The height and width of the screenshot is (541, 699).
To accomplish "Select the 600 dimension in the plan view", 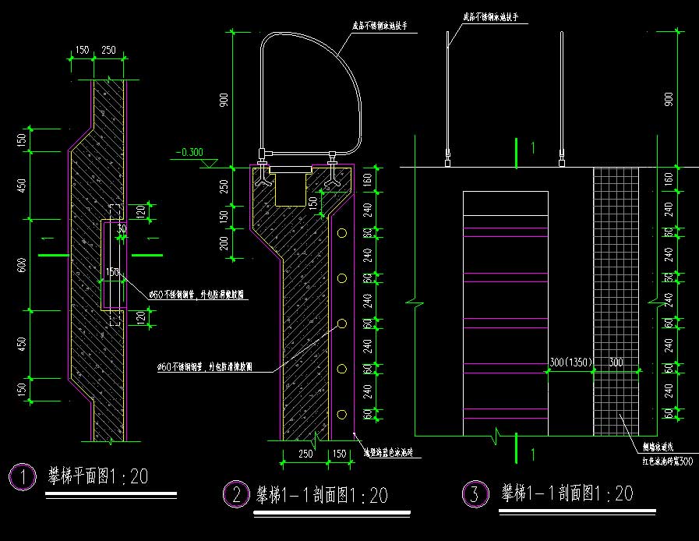I will click(23, 265).
